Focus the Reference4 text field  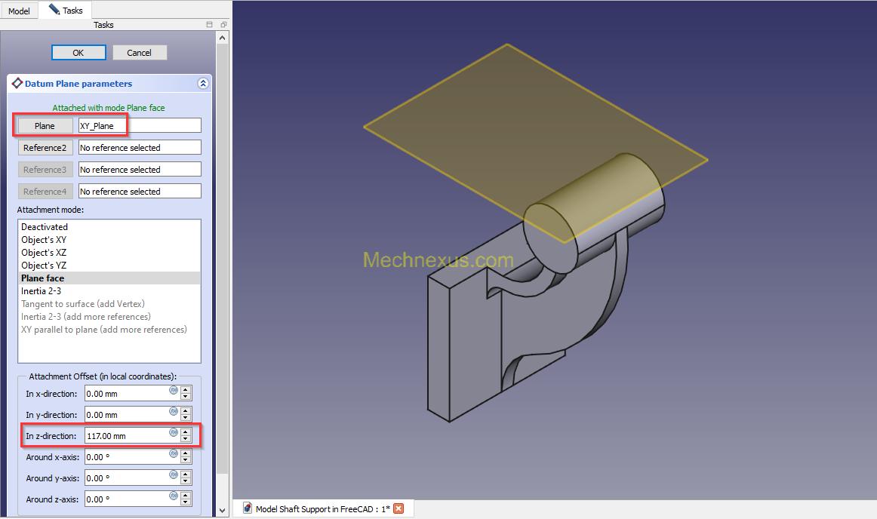pyautogui.click(x=140, y=192)
